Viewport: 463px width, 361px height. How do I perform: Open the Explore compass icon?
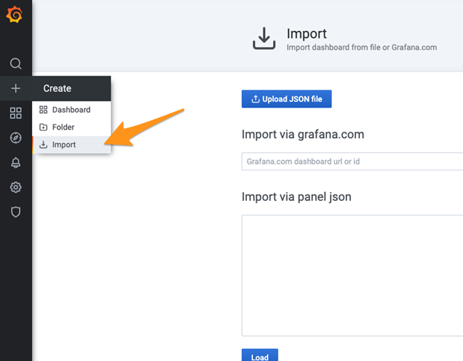(16, 138)
